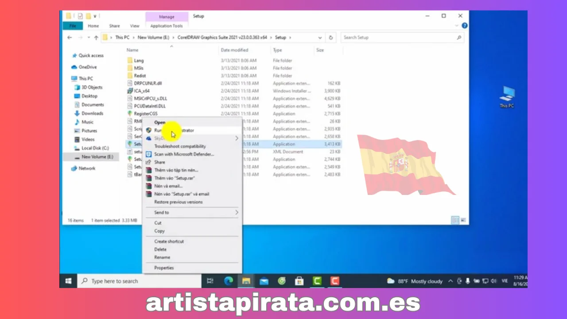Open the View ribbon tab

click(135, 26)
